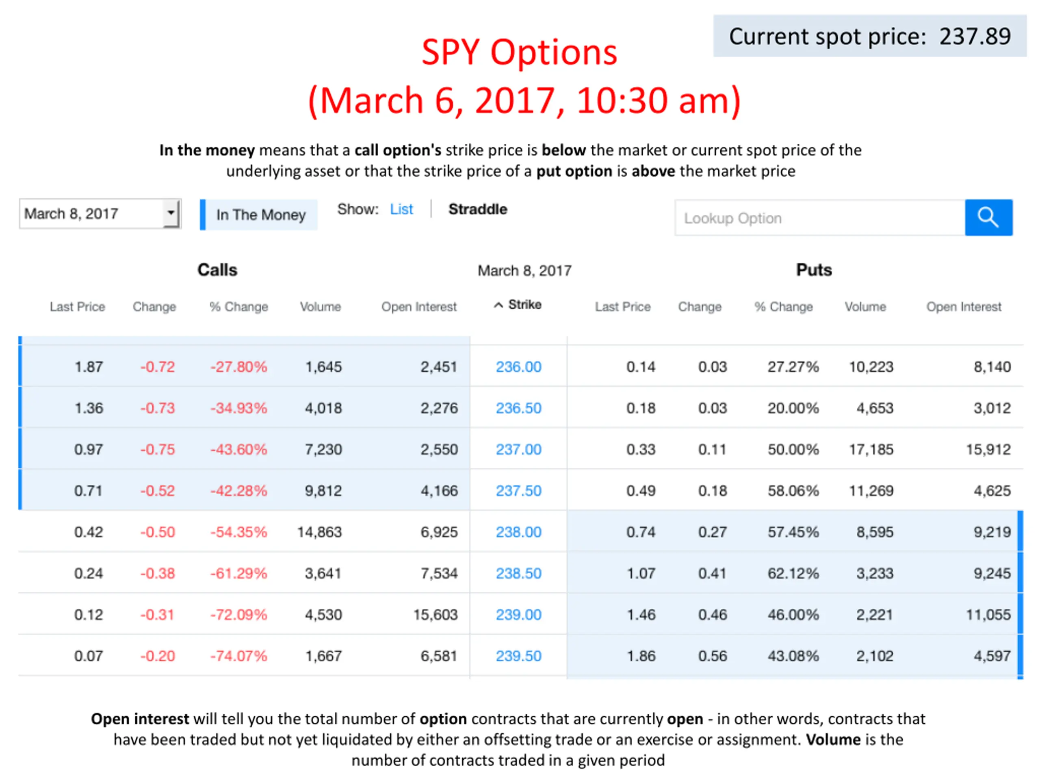Click the puts Volume column header

(865, 307)
